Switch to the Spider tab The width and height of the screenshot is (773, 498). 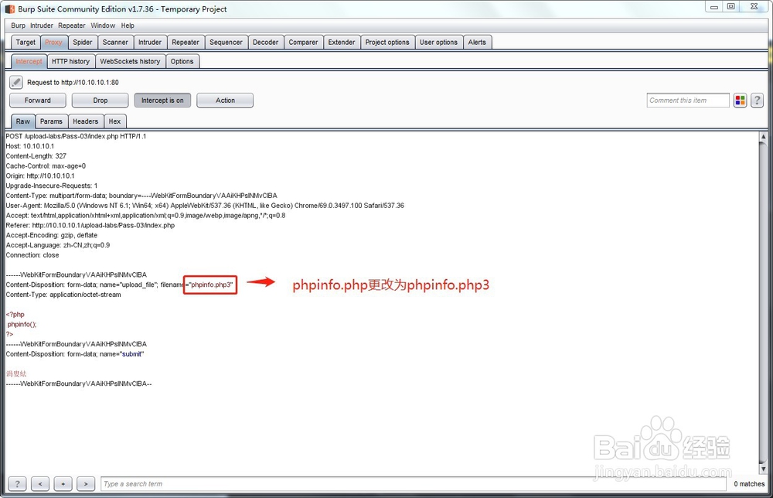pyautogui.click(x=83, y=43)
